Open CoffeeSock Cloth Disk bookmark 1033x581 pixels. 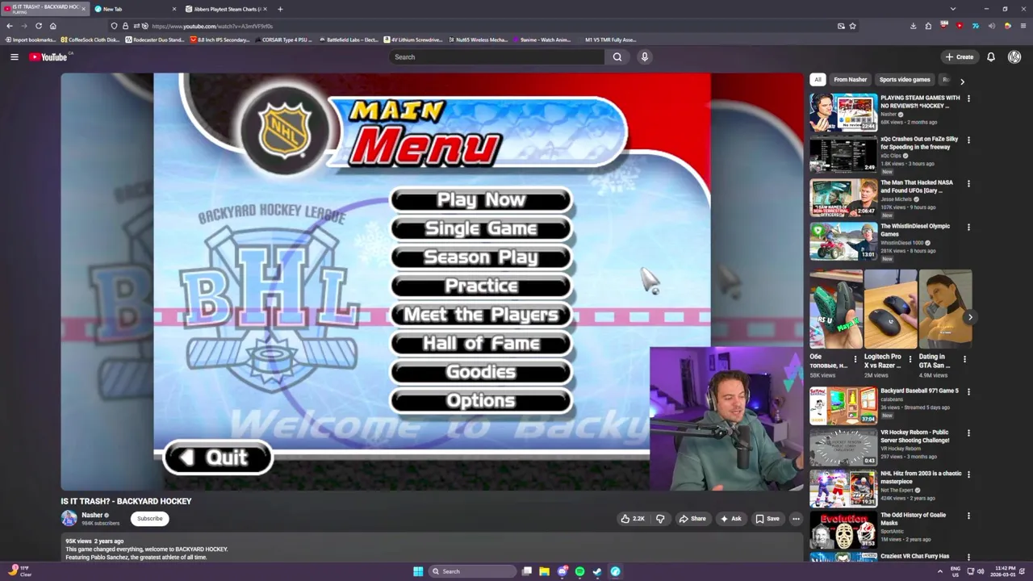coord(90,40)
